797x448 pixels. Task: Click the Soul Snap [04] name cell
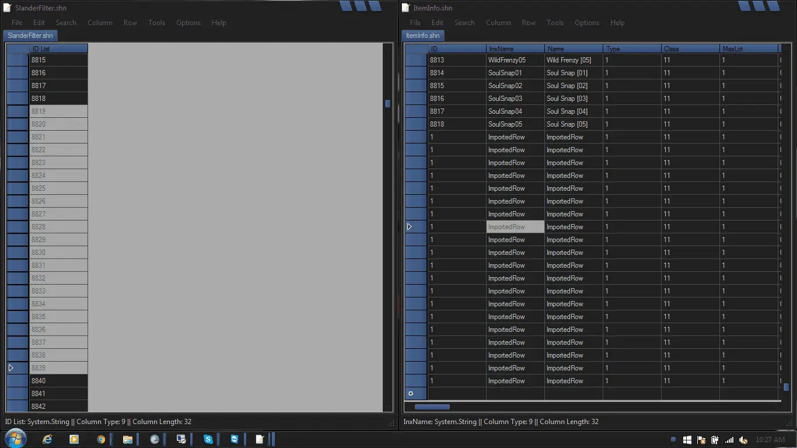[574, 111]
